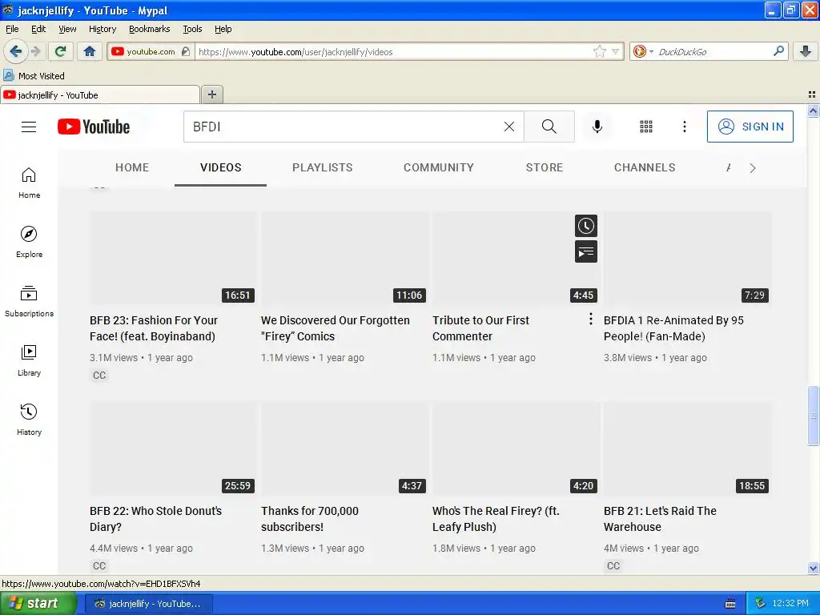Click DuckDuckGo search magnifier icon
The image size is (820, 615).
[778, 51]
